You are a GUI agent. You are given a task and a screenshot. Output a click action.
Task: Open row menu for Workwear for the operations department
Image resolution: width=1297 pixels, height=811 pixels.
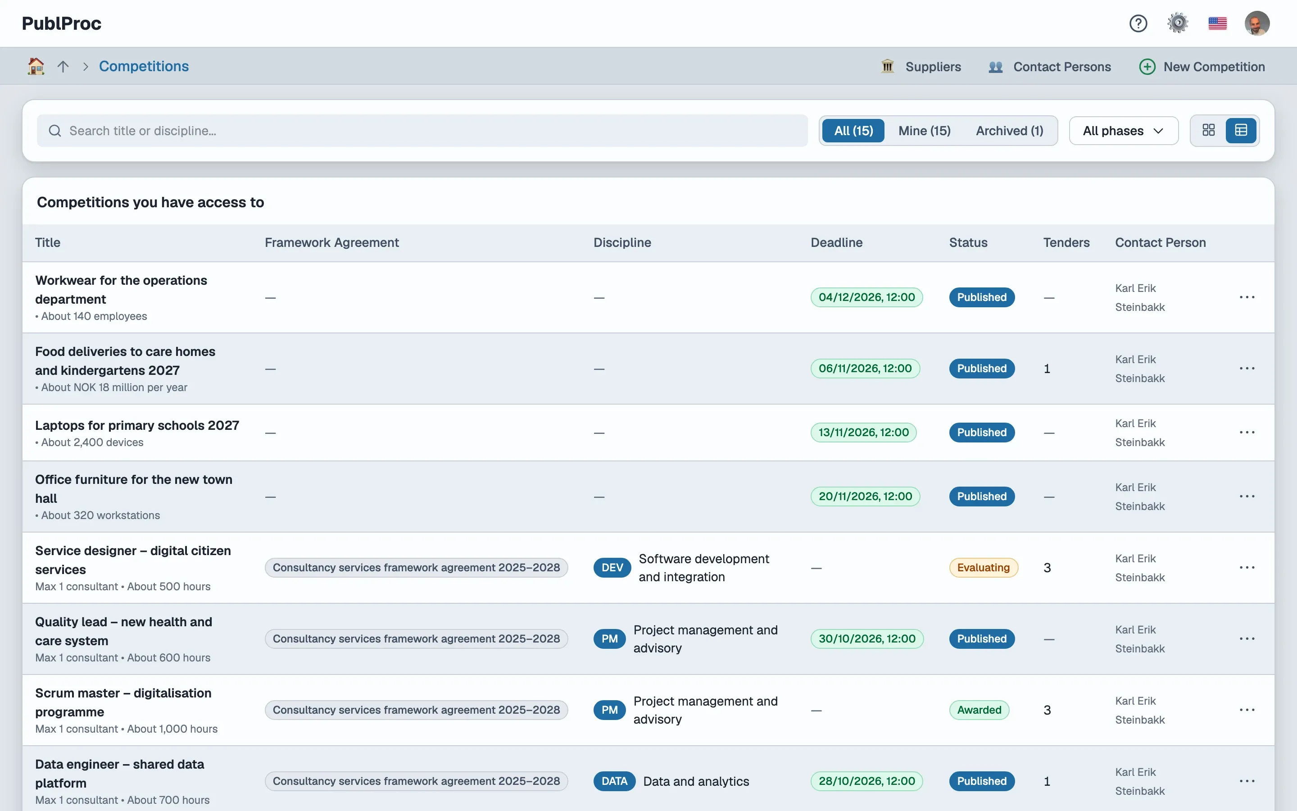(1247, 297)
